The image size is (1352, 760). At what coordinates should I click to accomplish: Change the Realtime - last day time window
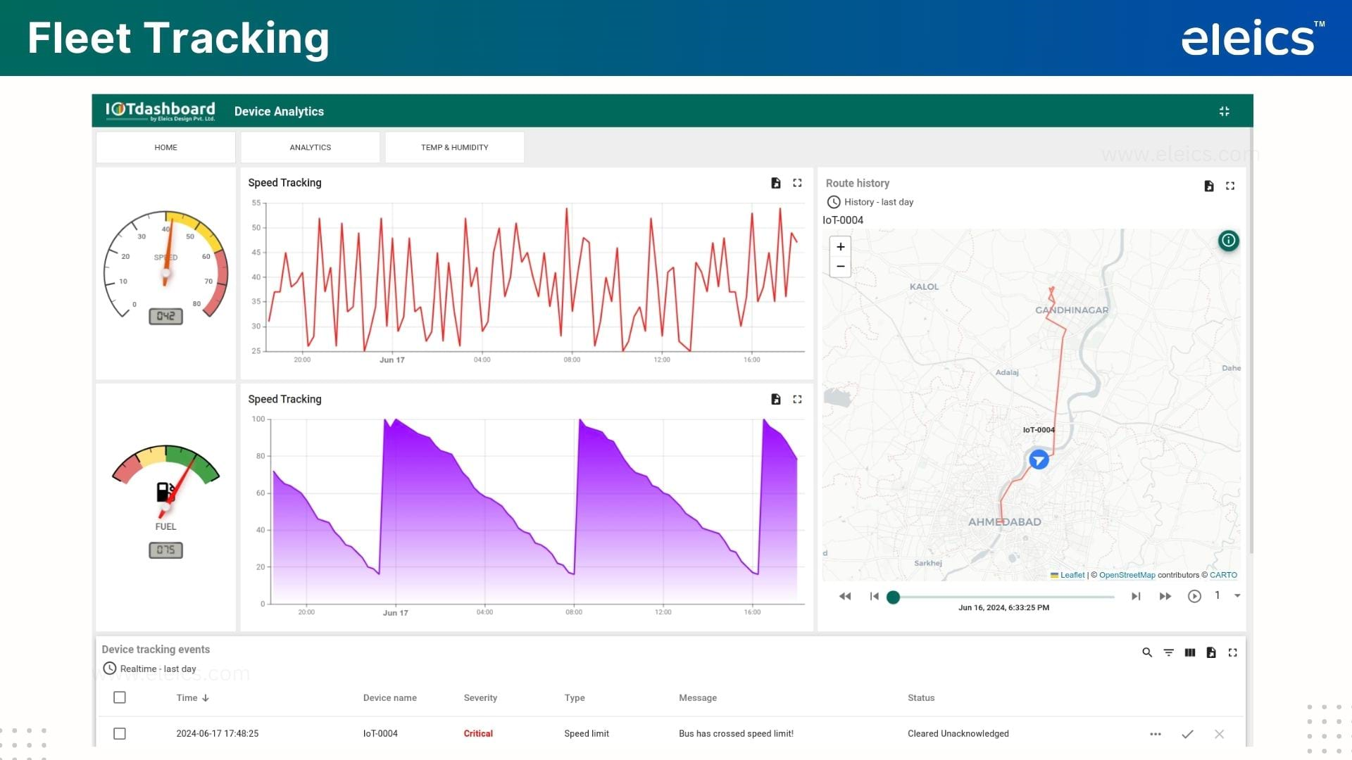[x=150, y=669]
